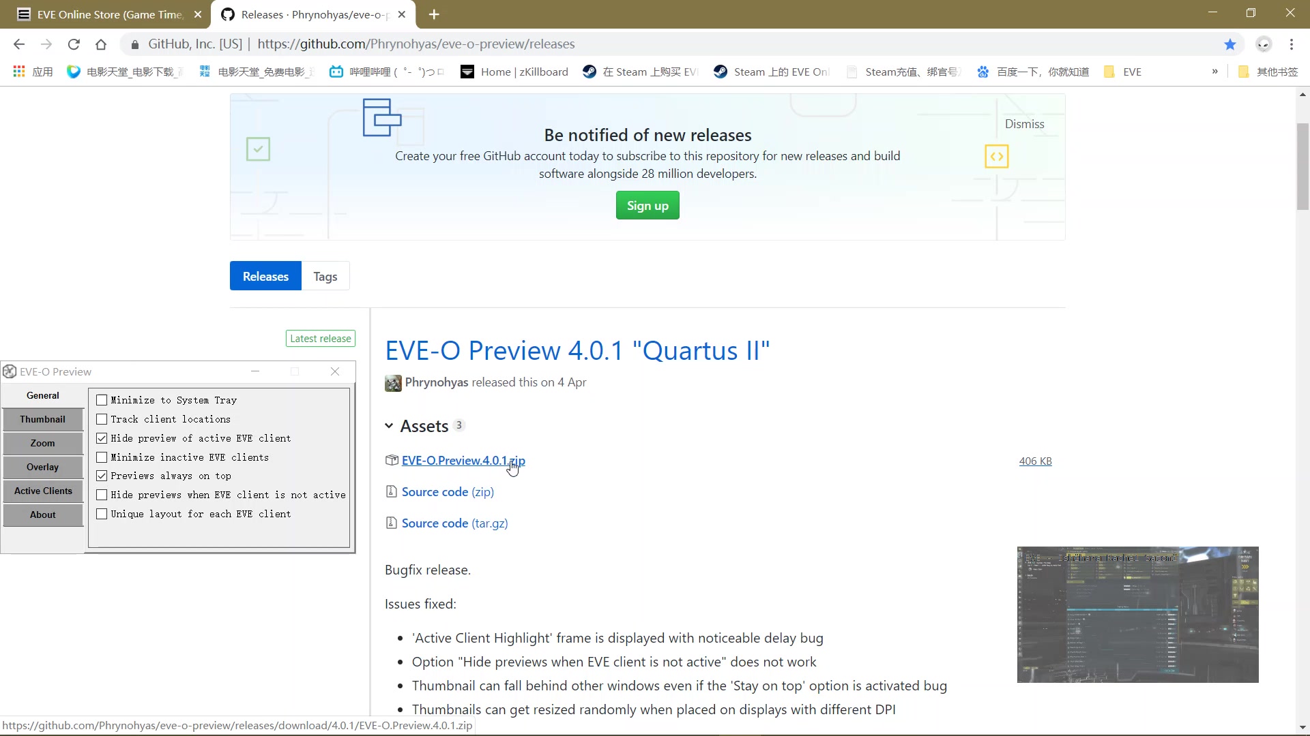Open the apps grid bookmark icon
Screen dimensions: 1310x736
pyautogui.click(x=19, y=72)
